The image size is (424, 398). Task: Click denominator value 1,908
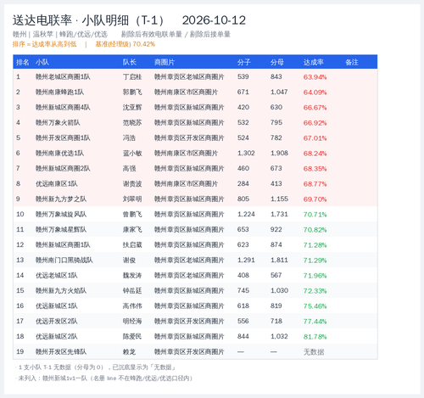click(279, 153)
